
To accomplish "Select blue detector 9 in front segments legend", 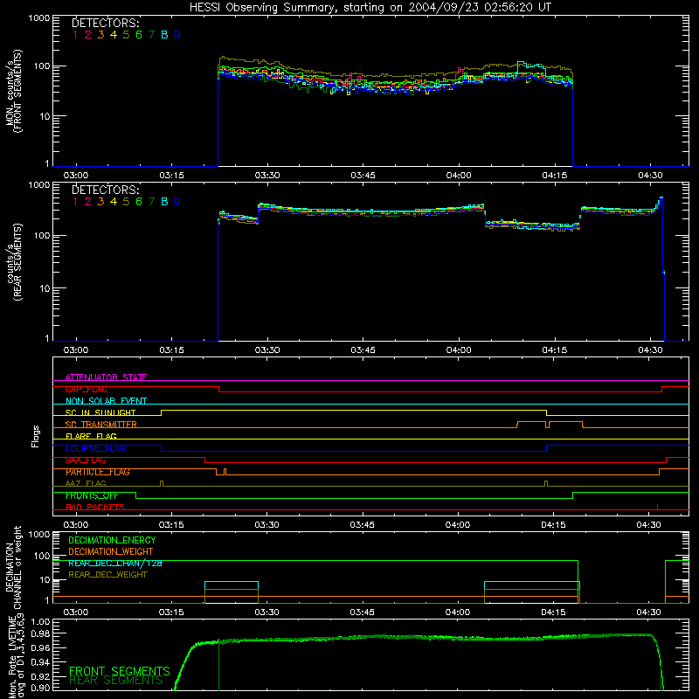I will pyautogui.click(x=177, y=35).
